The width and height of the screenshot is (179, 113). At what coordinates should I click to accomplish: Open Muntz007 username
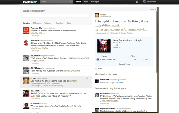(104, 94)
